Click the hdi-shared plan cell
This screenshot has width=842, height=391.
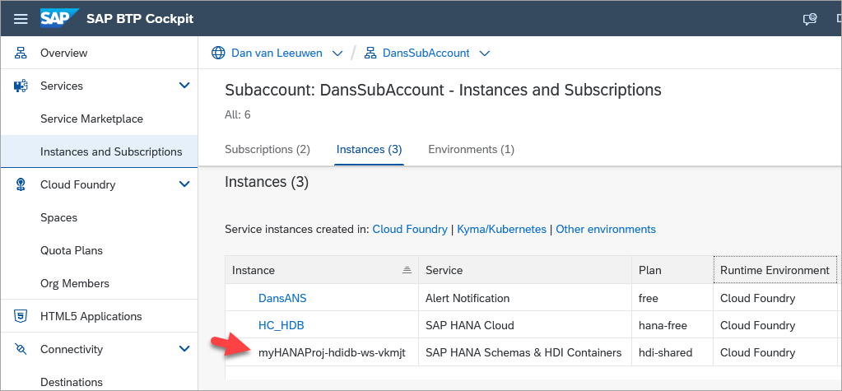coord(672,353)
